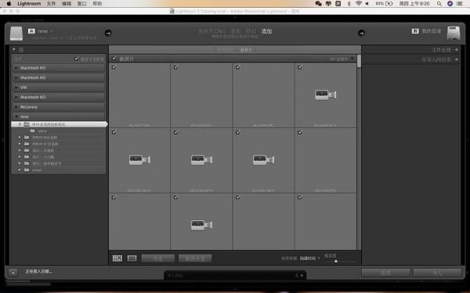Uncheck first photo in first row
Image resolution: width=470 pixels, height=293 pixels.
tap(114, 67)
